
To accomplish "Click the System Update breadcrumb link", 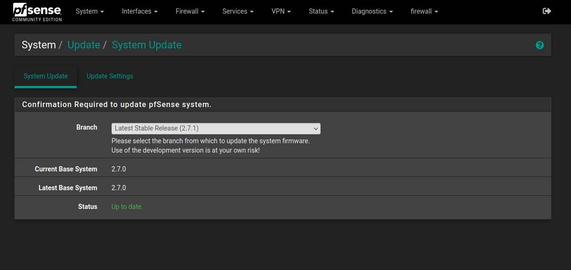I will (x=146, y=45).
